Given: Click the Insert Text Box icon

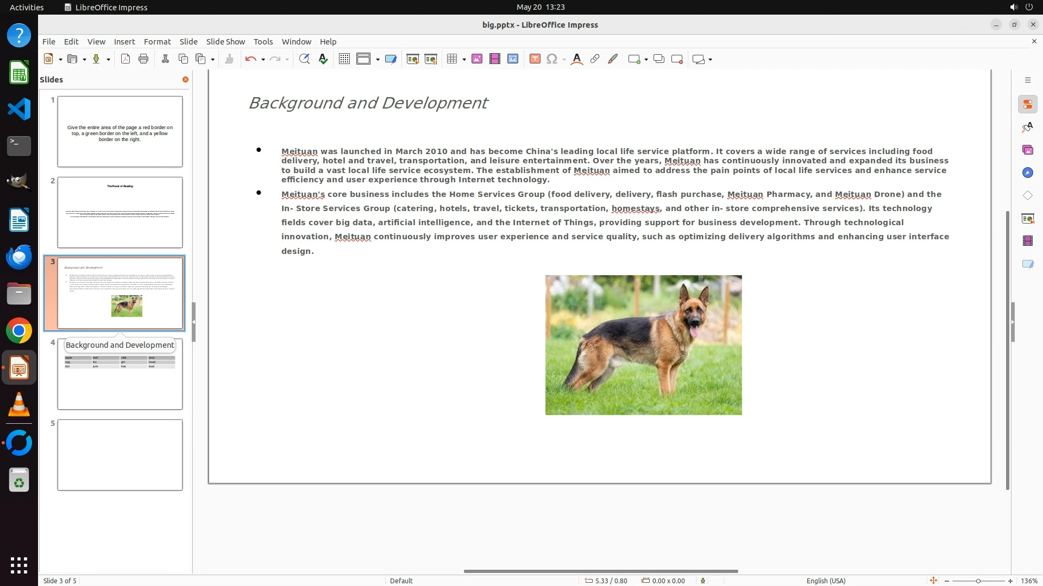Looking at the screenshot, I should coord(535,59).
